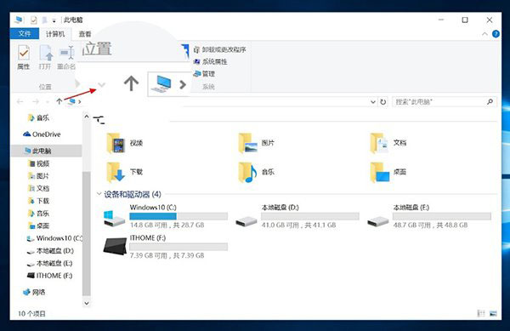Viewport: 510px width, 331px height.
Task: Select the 本地磁盘 (E:) drive icon
Action: [378, 221]
